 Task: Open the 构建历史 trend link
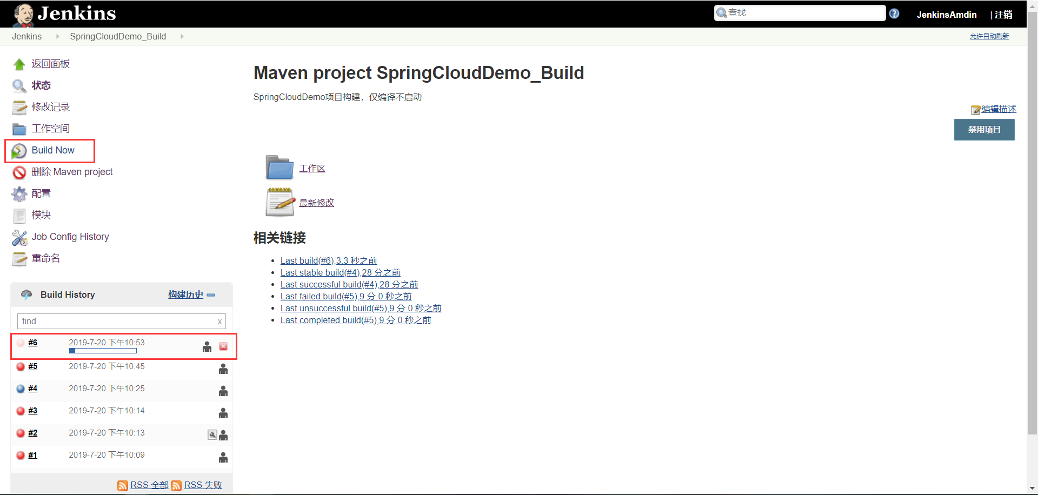(x=185, y=295)
